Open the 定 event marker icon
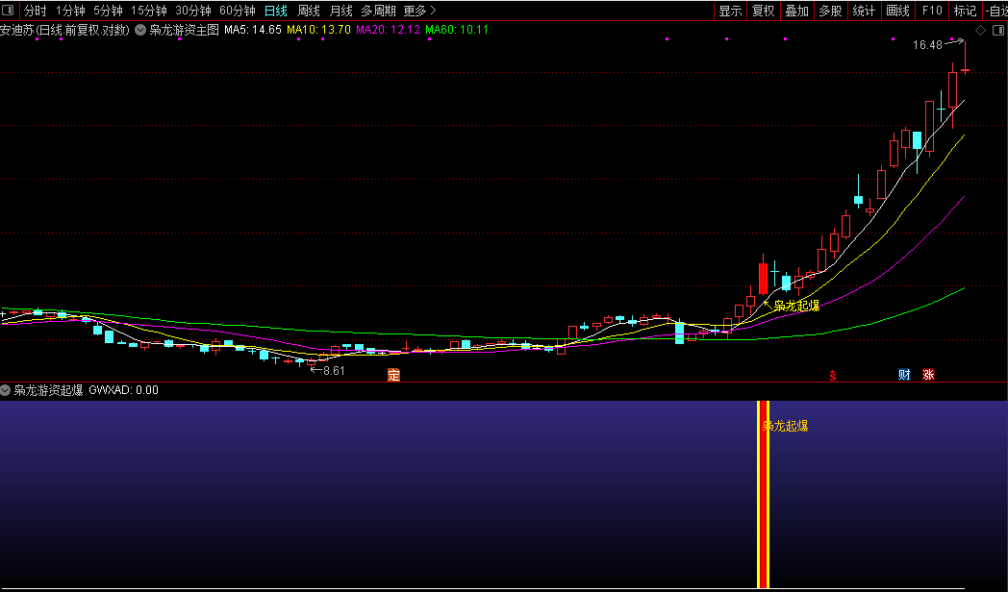Viewport: 1008px width, 592px height. (393, 375)
